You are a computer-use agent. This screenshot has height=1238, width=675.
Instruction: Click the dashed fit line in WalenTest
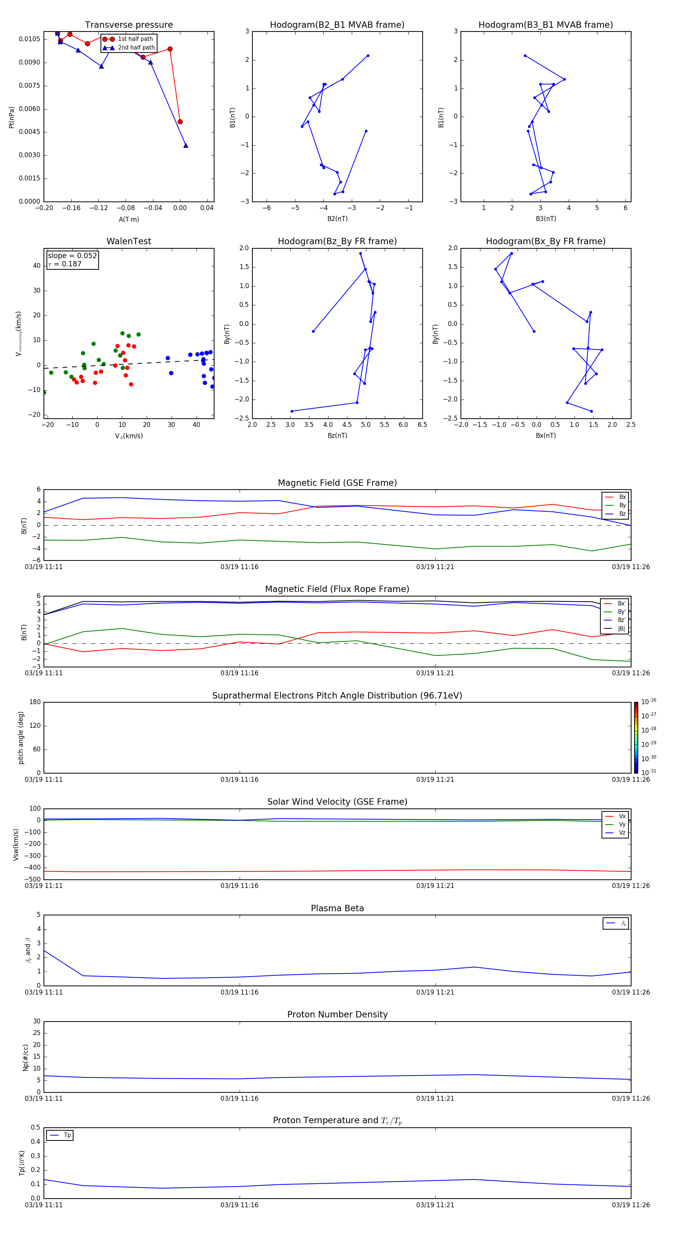[x=129, y=364]
